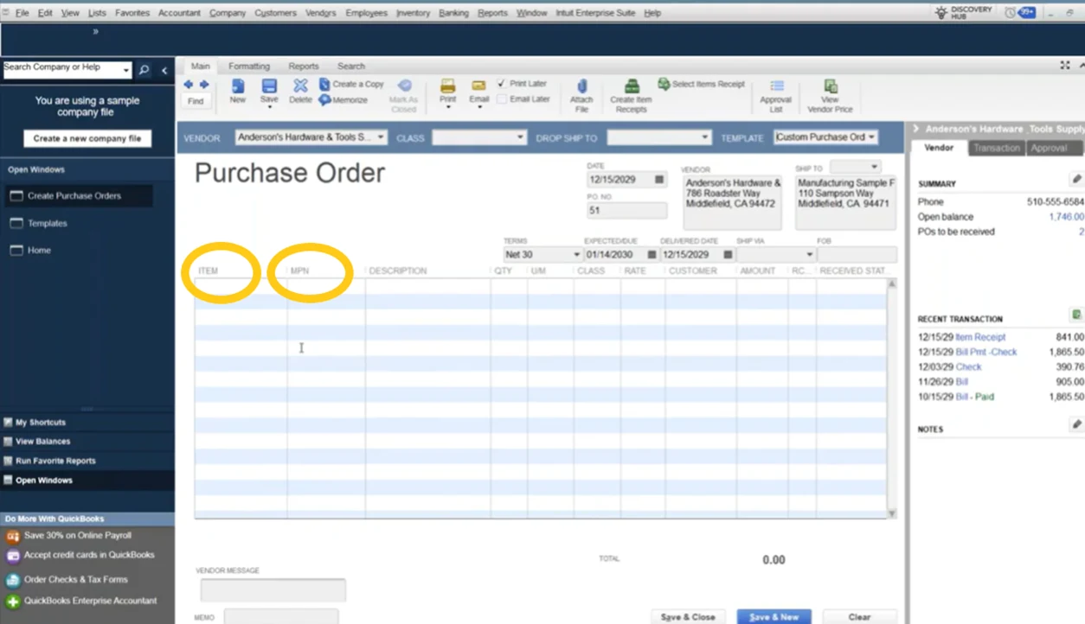Open the Item Receipt transaction link

tap(980, 337)
